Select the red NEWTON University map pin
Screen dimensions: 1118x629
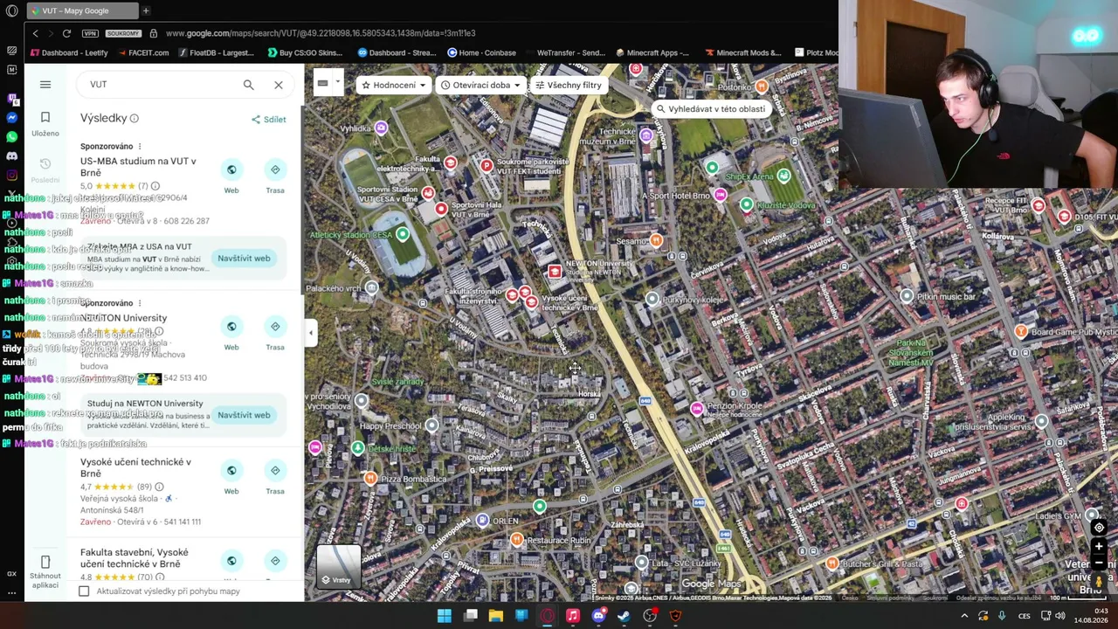tap(555, 273)
